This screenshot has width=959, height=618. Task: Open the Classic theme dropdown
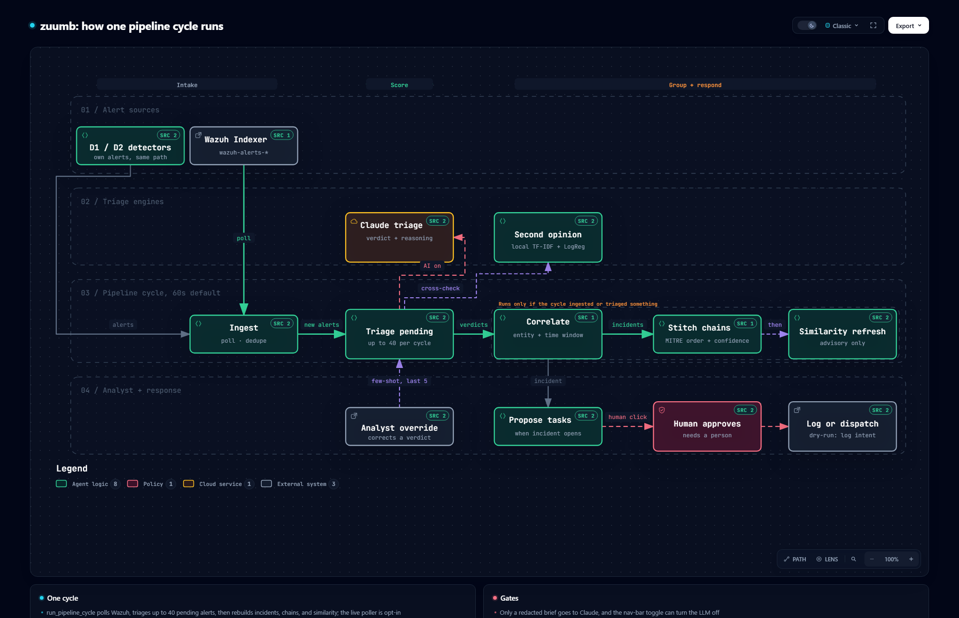click(842, 26)
